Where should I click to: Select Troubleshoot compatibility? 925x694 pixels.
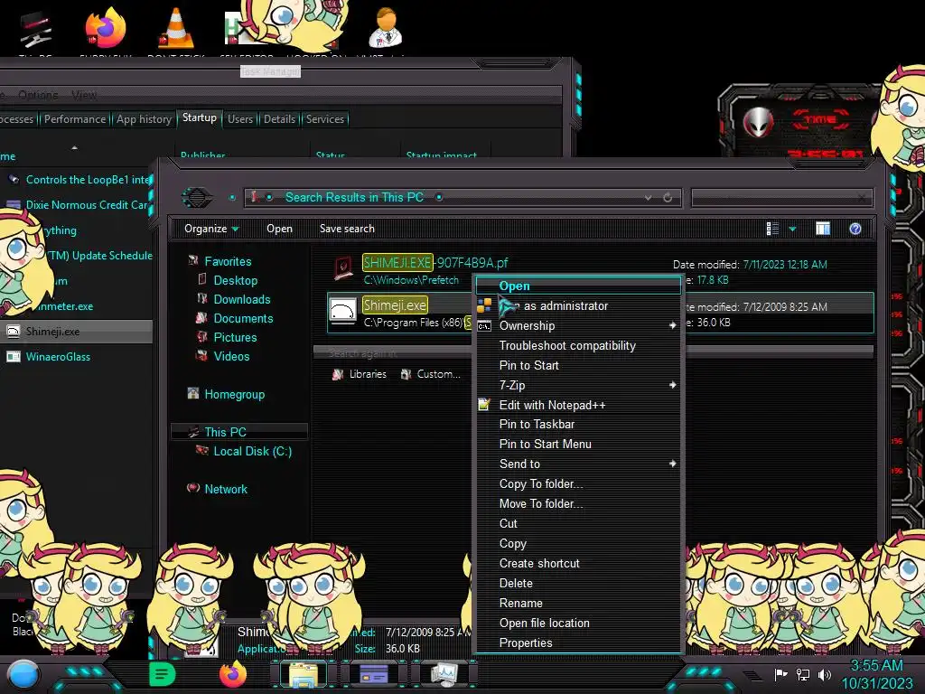point(578,345)
